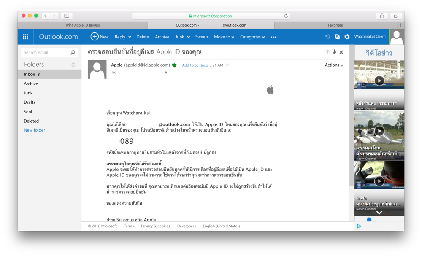Click the Search email field
The width and height of the screenshot is (422, 256).
[x=46, y=52]
